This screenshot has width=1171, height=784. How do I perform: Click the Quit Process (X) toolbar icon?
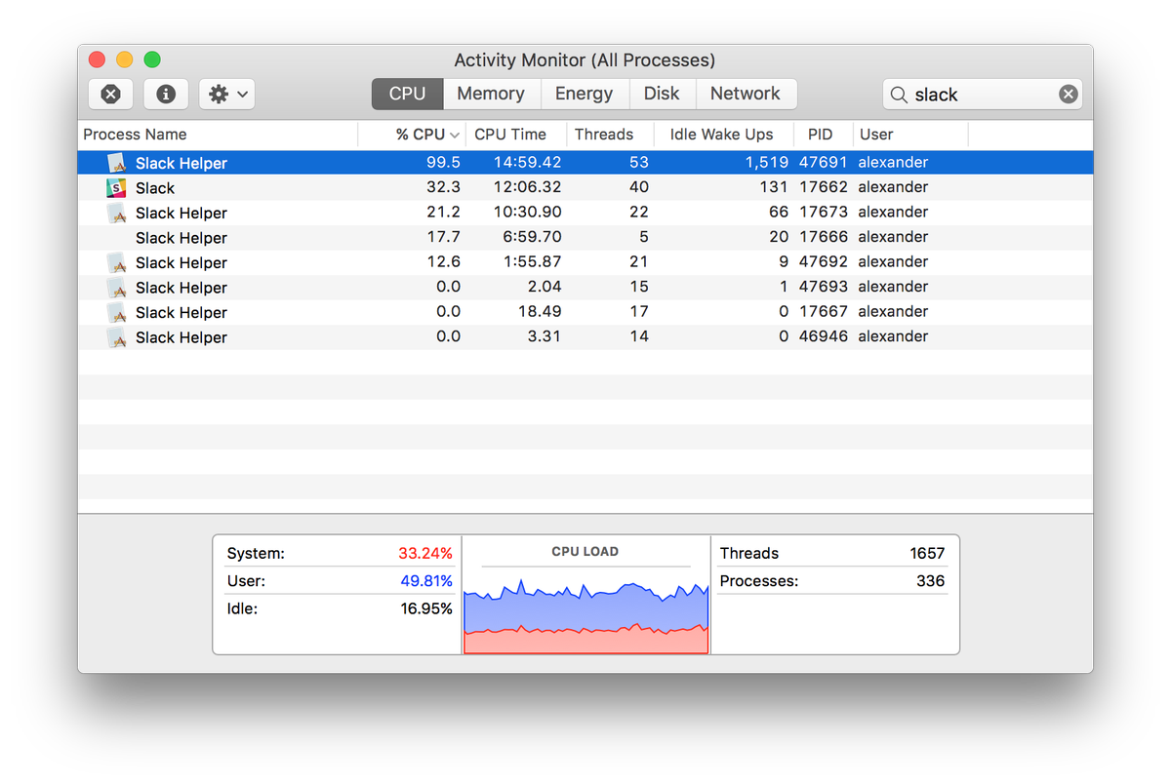[x=111, y=94]
